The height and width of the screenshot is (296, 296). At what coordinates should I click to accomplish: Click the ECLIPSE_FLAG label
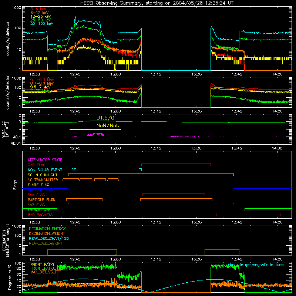click(x=40, y=190)
